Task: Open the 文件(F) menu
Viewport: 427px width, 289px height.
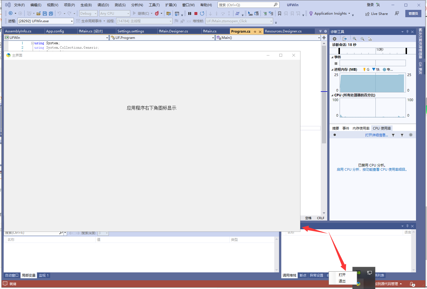Action: click(x=19, y=5)
